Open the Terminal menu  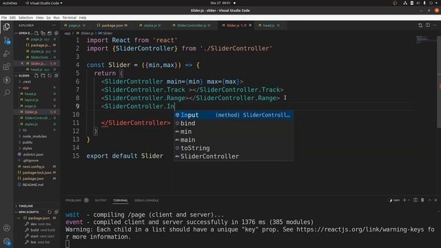click(69, 17)
